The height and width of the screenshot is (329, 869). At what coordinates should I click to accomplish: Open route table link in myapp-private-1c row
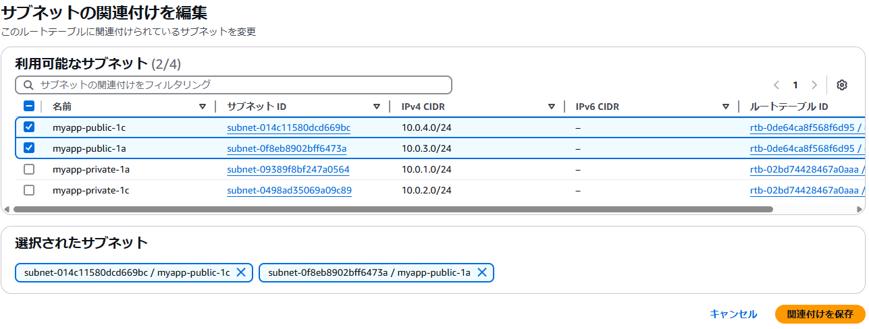807,190
